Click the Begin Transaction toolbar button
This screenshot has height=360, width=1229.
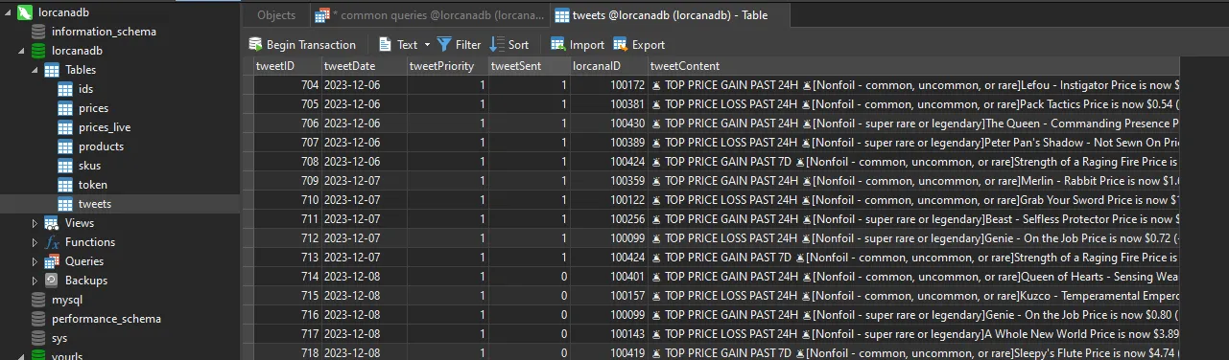[302, 44]
